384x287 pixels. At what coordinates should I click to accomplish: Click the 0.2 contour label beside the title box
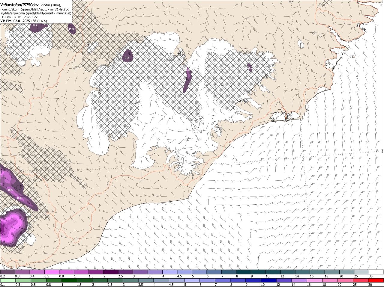(x=35, y=25)
